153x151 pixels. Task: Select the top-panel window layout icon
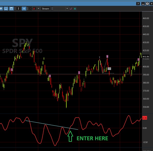coord(11,9)
